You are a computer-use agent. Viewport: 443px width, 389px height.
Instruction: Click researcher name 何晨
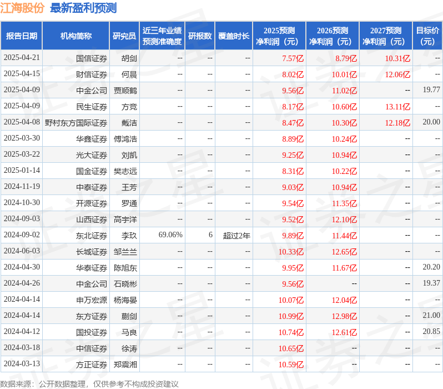coord(129,74)
